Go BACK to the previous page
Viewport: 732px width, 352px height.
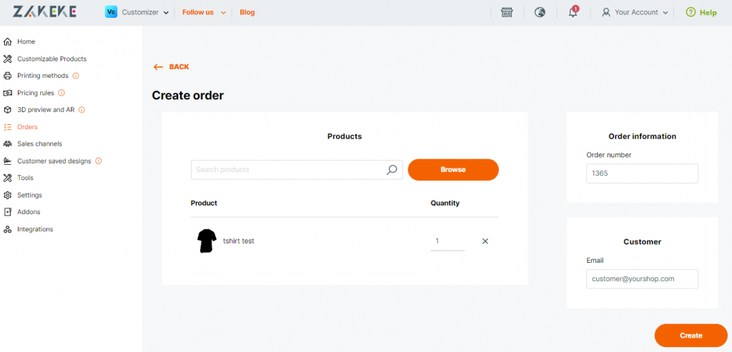pos(172,66)
